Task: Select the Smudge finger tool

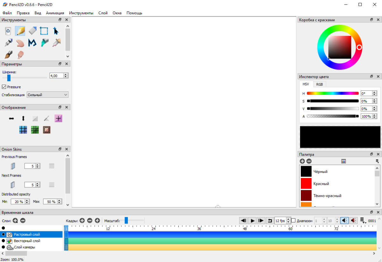Action: click(x=20, y=54)
